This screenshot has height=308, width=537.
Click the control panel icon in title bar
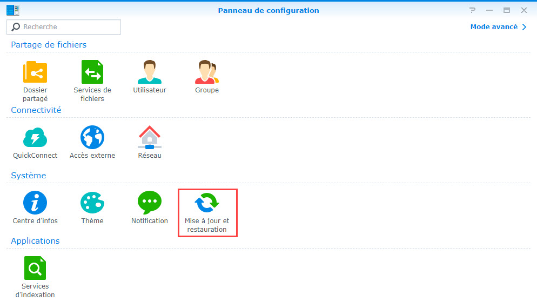pyautogui.click(x=13, y=10)
